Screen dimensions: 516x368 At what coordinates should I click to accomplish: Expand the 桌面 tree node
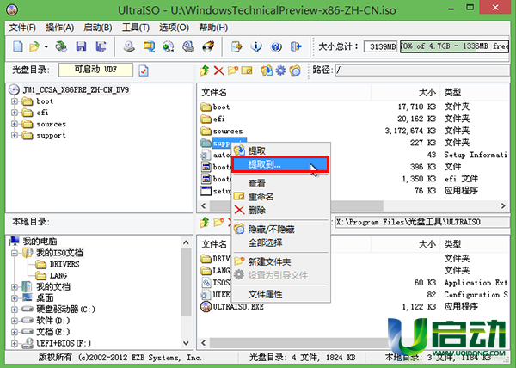click(15, 298)
